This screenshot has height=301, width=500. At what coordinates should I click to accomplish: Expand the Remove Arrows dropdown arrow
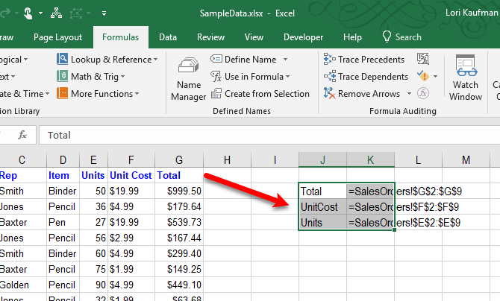coord(408,94)
